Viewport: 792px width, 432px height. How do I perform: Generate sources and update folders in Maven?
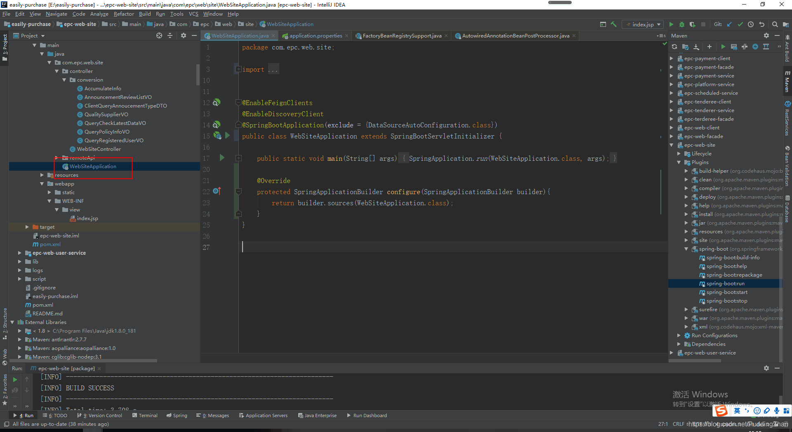pos(685,47)
